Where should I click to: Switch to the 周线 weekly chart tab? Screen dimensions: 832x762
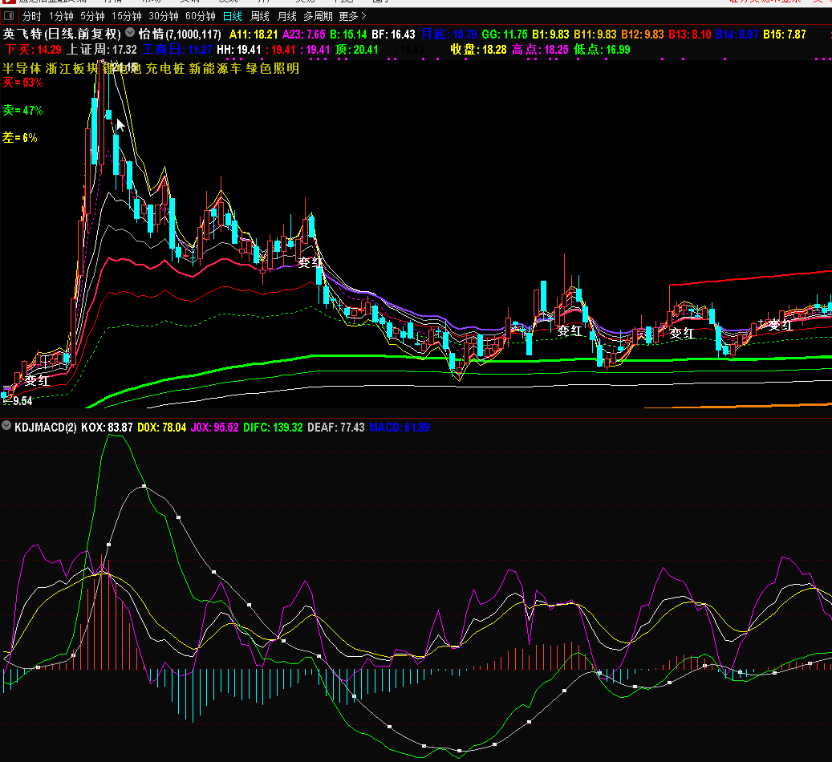[259, 17]
